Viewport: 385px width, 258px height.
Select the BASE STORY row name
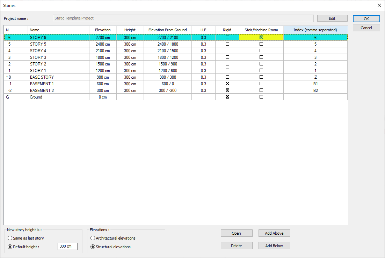click(x=42, y=77)
